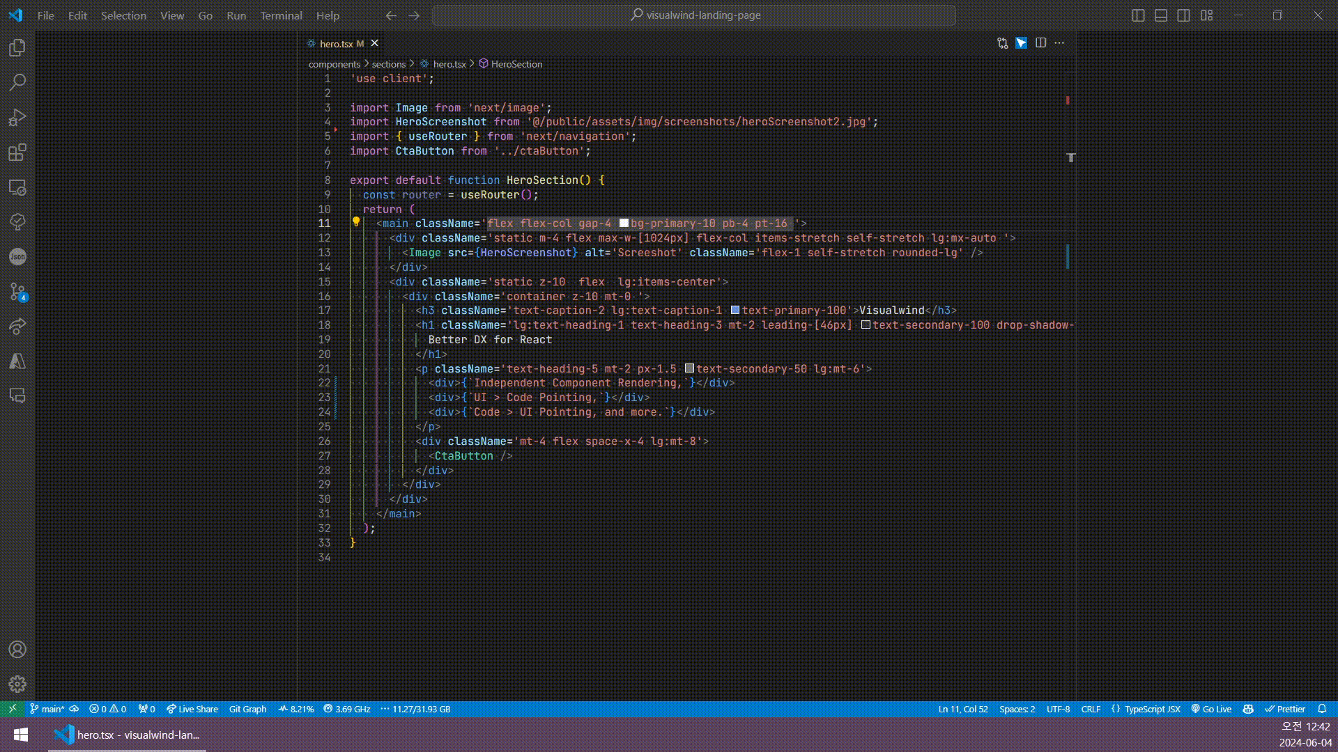This screenshot has height=752, width=1338.
Task: Open TypeScript JSX language mode selector
Action: point(1152,709)
